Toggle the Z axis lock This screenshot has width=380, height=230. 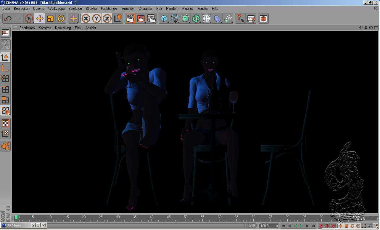coord(107,19)
